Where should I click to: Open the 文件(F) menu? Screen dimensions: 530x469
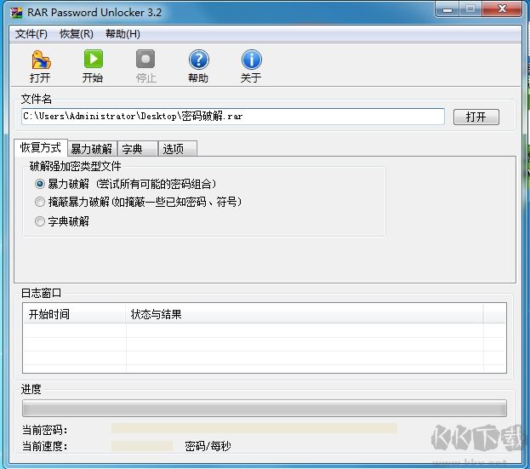31,34
